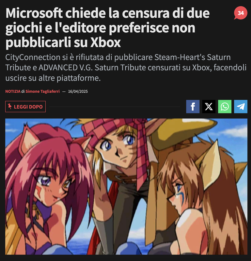The height and width of the screenshot is (261, 251).
Task: Open the article cover image
Action: pyautogui.click(x=126, y=187)
